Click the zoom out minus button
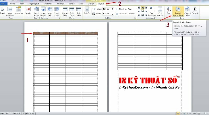The image size is (209, 115). (199, 113)
